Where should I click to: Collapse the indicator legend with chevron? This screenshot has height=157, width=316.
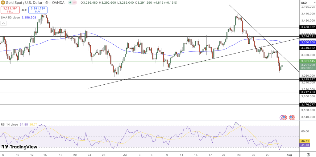pos(4,23)
